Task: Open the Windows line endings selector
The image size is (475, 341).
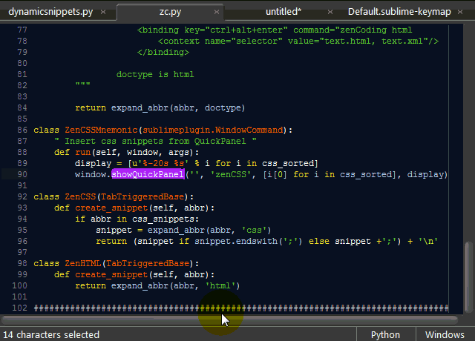Action: click(x=445, y=334)
